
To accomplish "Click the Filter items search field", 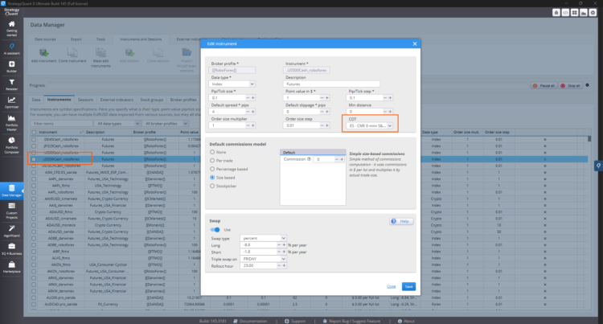I will (62, 124).
